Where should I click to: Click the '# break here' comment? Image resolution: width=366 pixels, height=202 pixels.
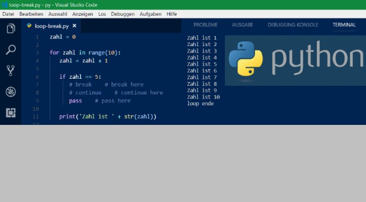(x=124, y=85)
